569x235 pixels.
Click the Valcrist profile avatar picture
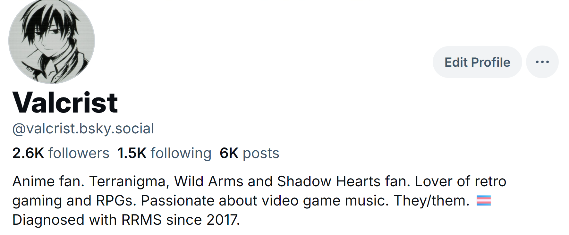point(52,41)
